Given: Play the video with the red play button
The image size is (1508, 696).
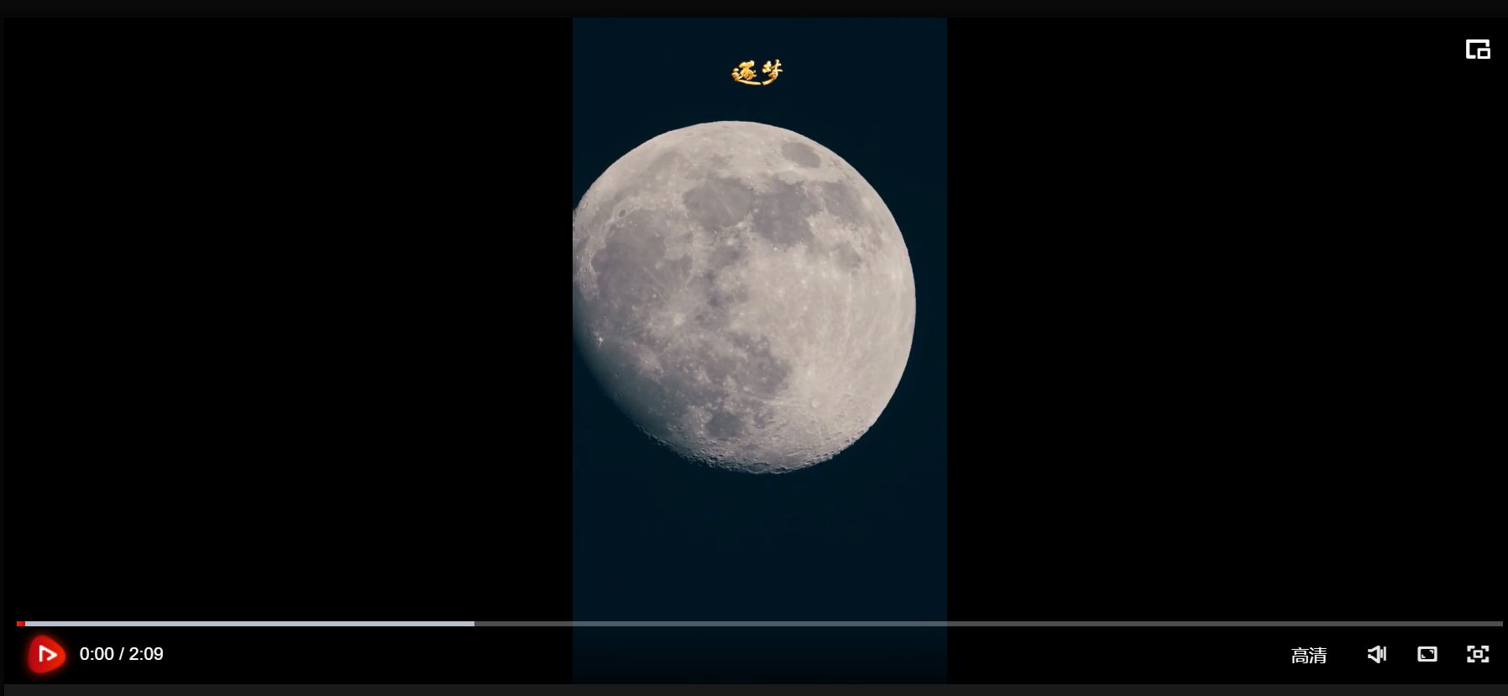Looking at the screenshot, I should point(47,654).
